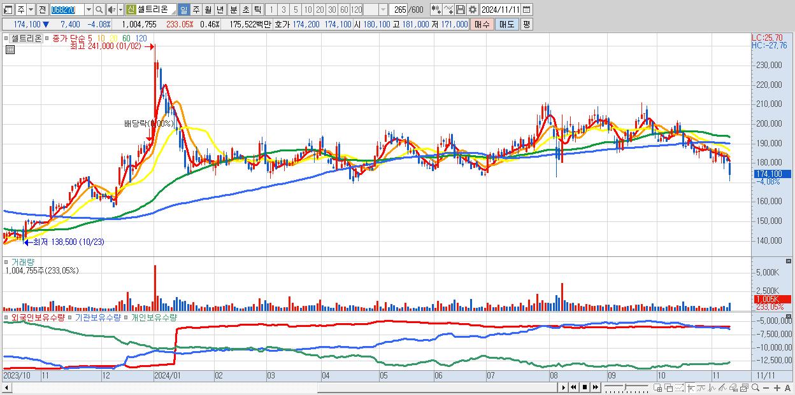Click the rewind control in the bottom bar
The height and width of the screenshot is (395, 795).
pos(573,387)
